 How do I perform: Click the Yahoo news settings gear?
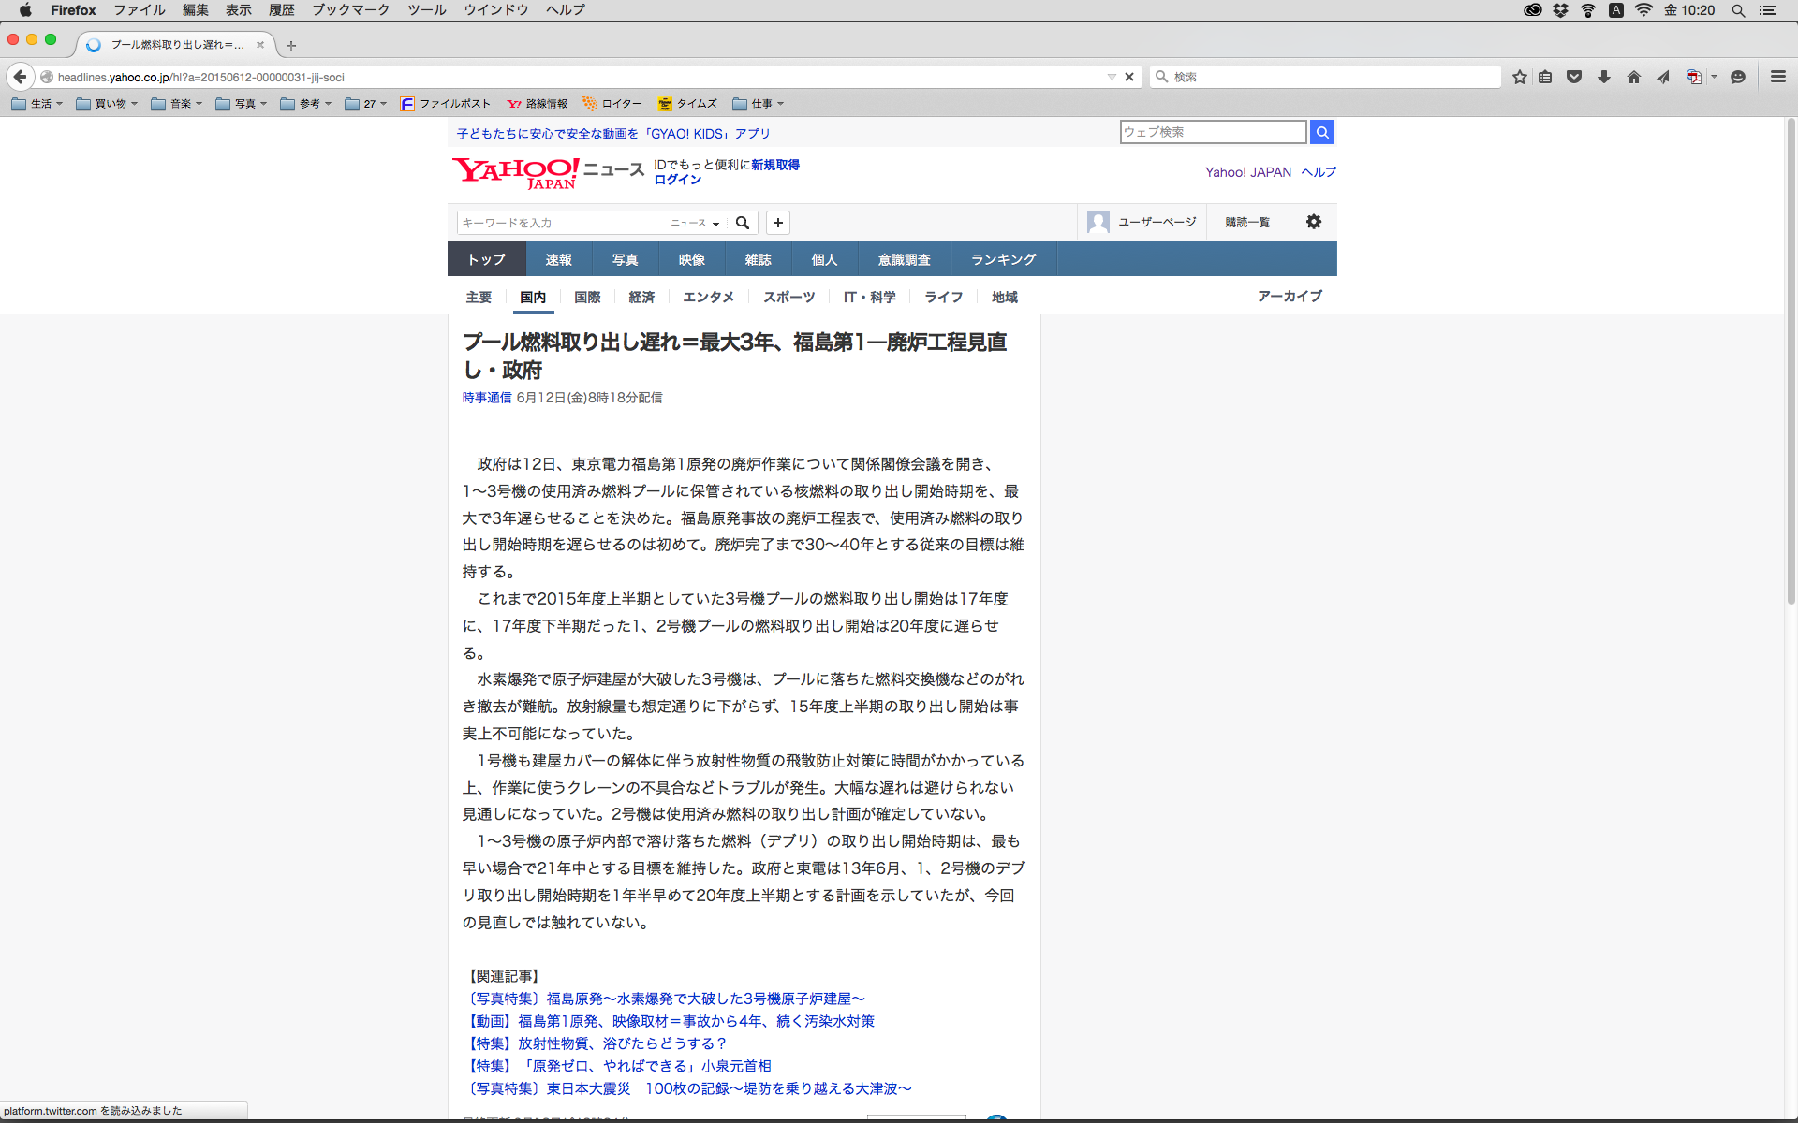[x=1314, y=222]
